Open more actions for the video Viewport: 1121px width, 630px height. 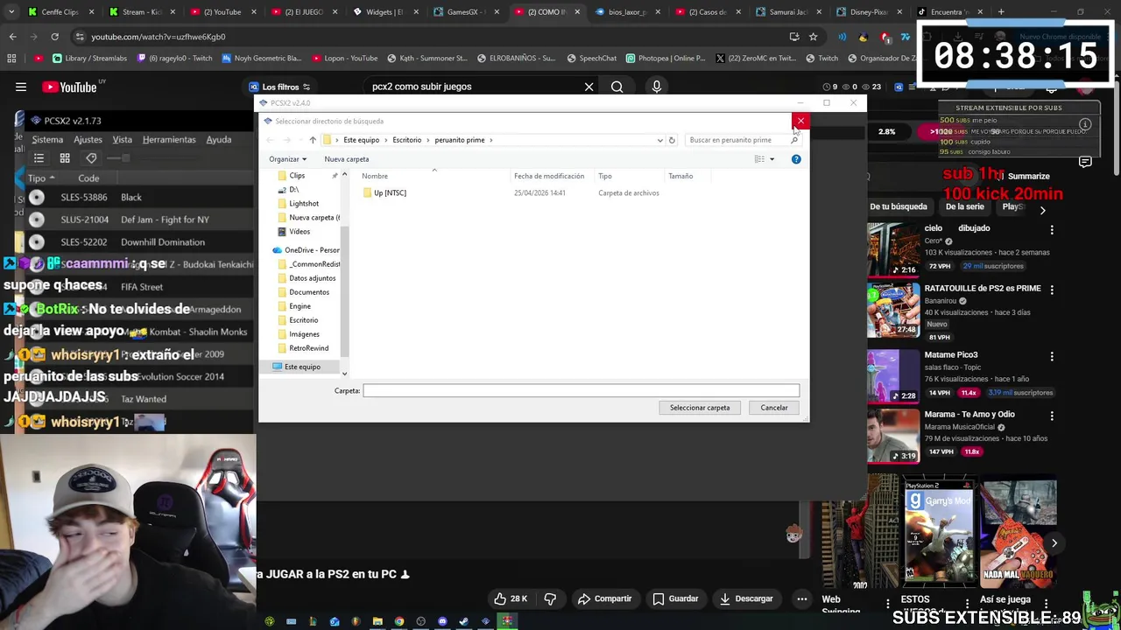click(x=801, y=599)
